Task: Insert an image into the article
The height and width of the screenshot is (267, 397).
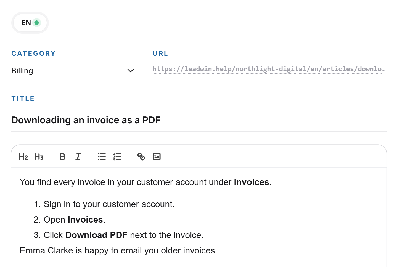Action: (x=157, y=157)
